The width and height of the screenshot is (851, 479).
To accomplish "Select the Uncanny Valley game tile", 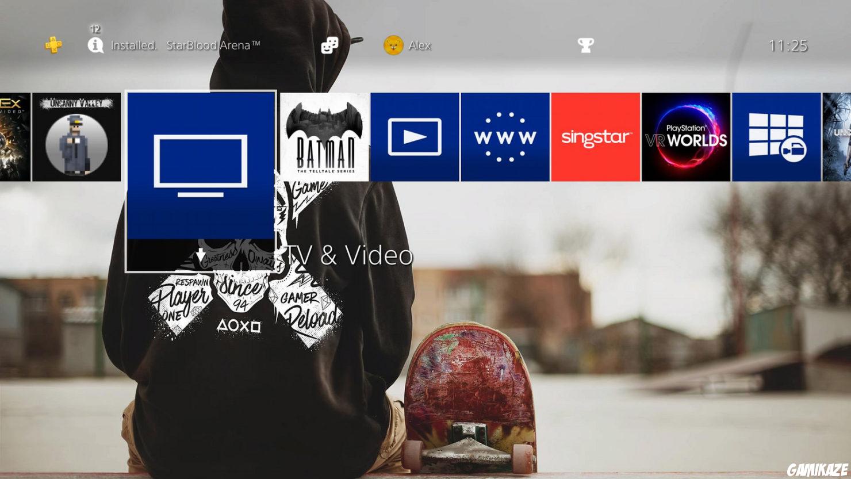I will [x=76, y=135].
